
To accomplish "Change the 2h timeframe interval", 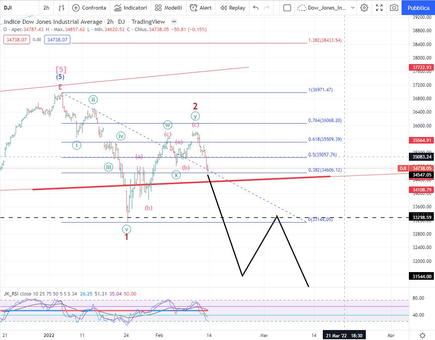I will point(46,8).
